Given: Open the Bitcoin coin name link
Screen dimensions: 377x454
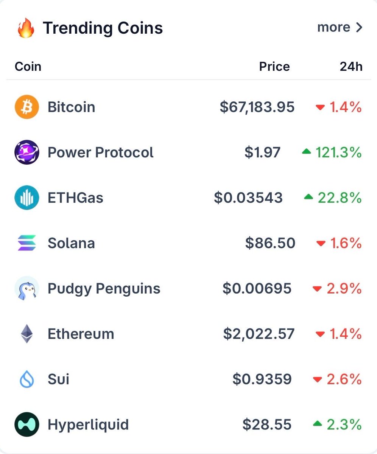Looking at the screenshot, I should [71, 107].
